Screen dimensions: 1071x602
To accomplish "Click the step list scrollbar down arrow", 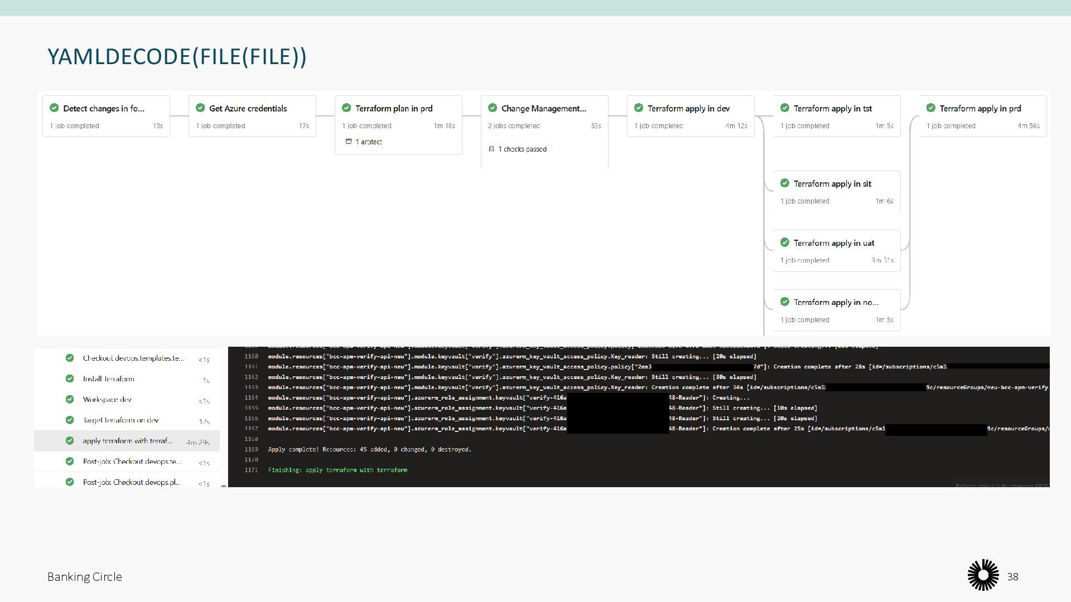I will [224, 486].
